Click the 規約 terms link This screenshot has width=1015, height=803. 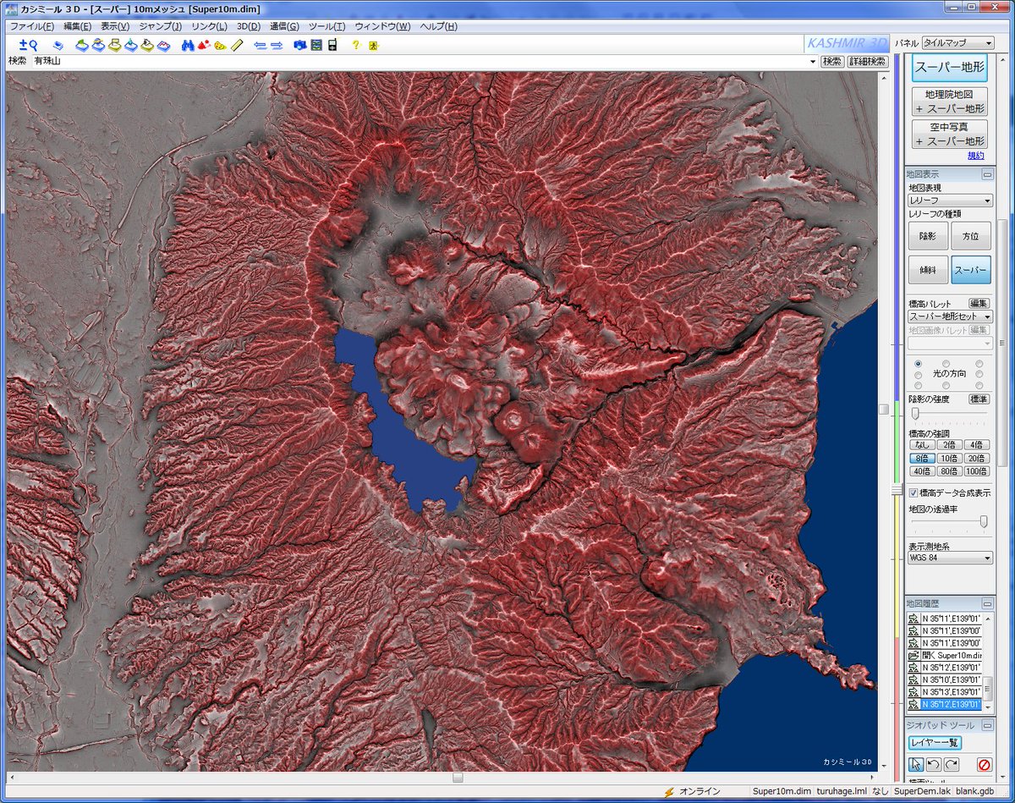pyautogui.click(x=976, y=156)
